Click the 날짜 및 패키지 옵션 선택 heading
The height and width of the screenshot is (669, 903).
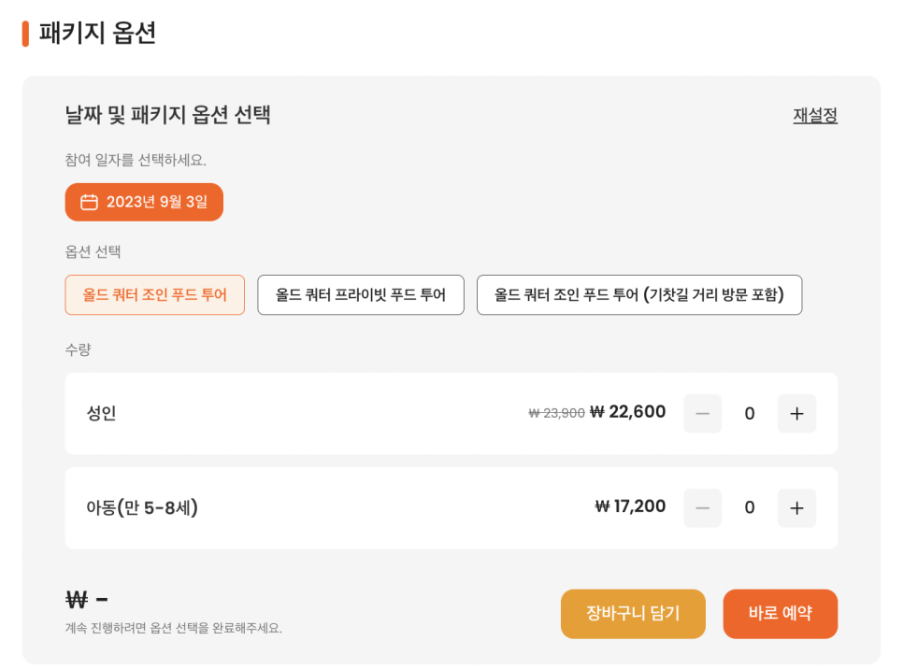[167, 115]
